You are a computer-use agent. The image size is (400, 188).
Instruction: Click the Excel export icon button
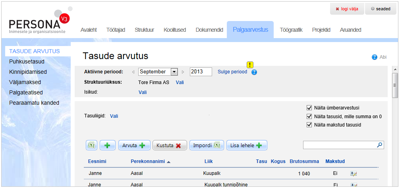[x=92, y=146]
